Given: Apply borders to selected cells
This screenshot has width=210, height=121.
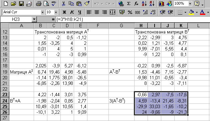Looking at the screenshot, I should pos(180,12).
